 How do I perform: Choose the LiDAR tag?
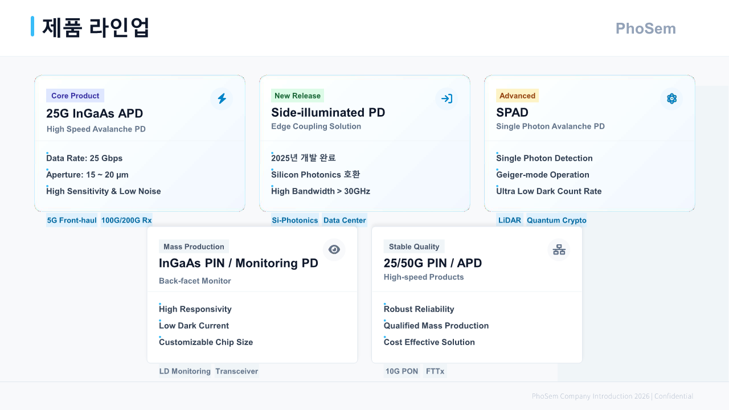(510, 220)
